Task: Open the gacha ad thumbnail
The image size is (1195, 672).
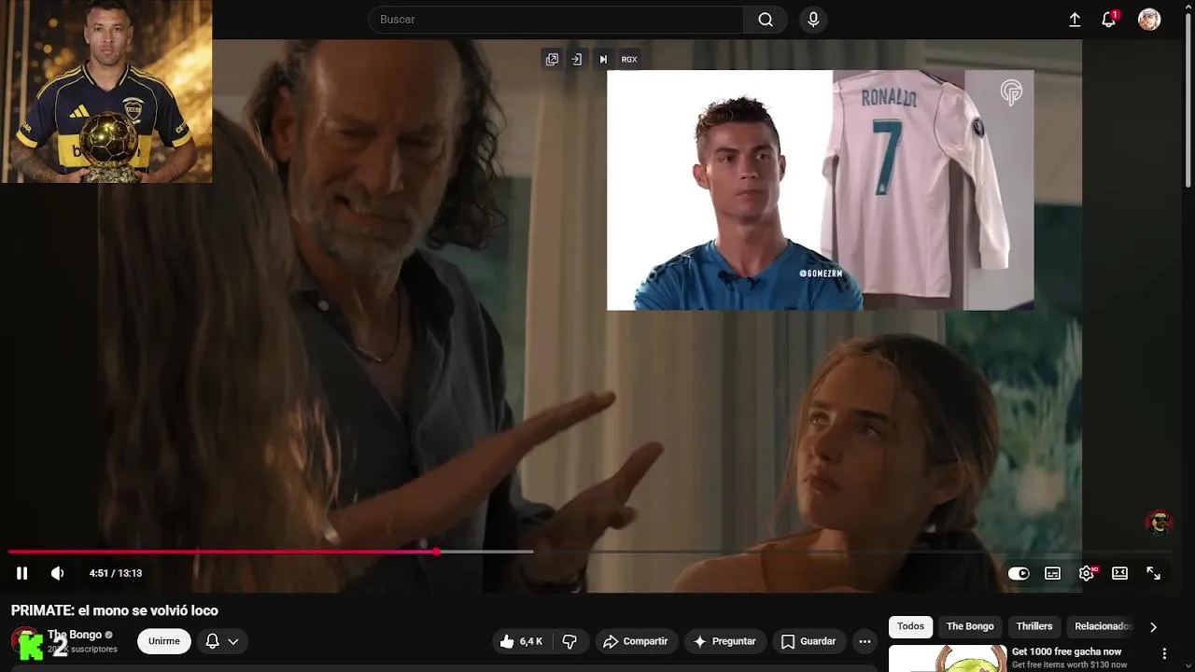Action: click(948, 658)
